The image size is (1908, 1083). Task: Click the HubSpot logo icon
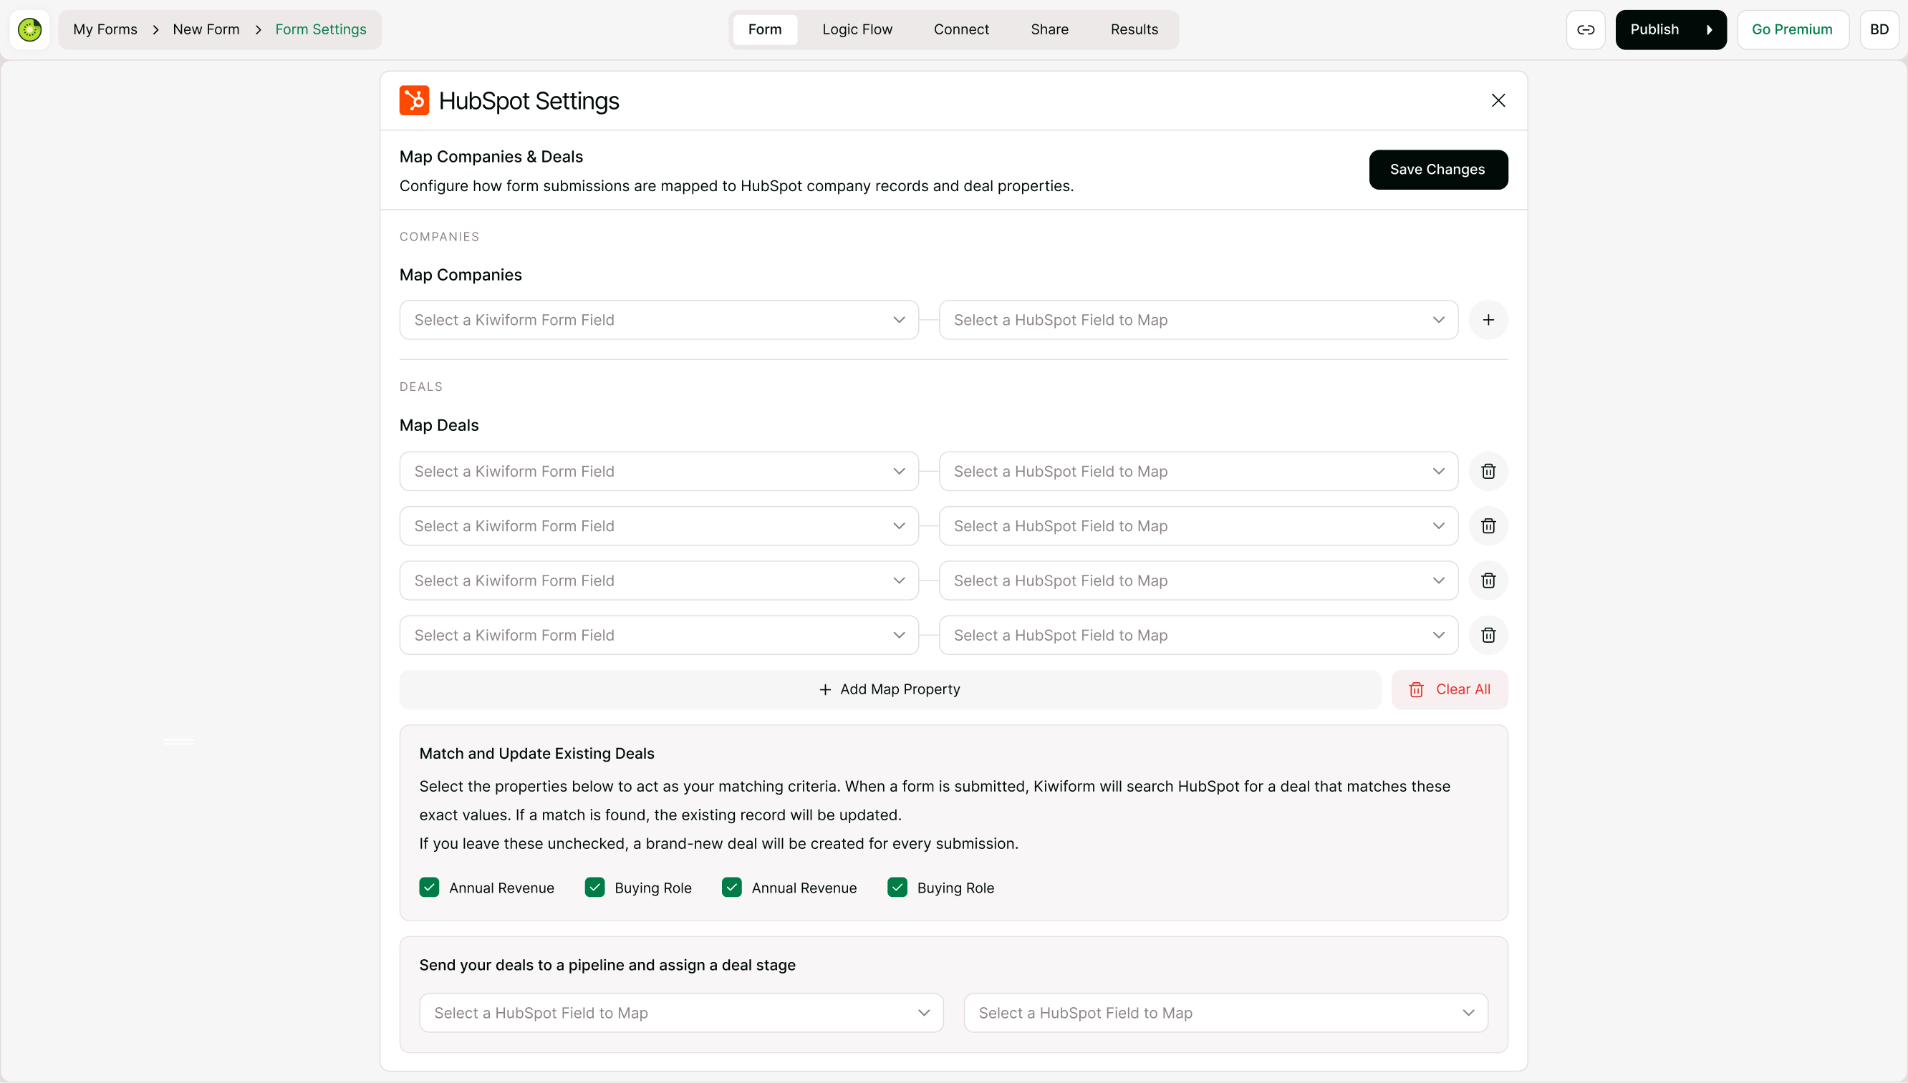click(x=415, y=100)
